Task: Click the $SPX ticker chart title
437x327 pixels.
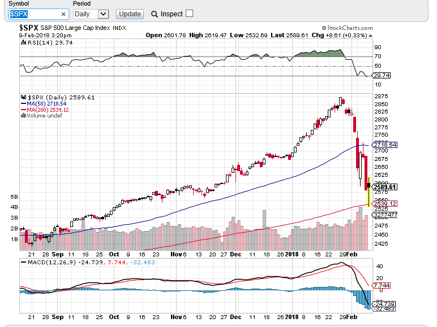Action: click(29, 28)
